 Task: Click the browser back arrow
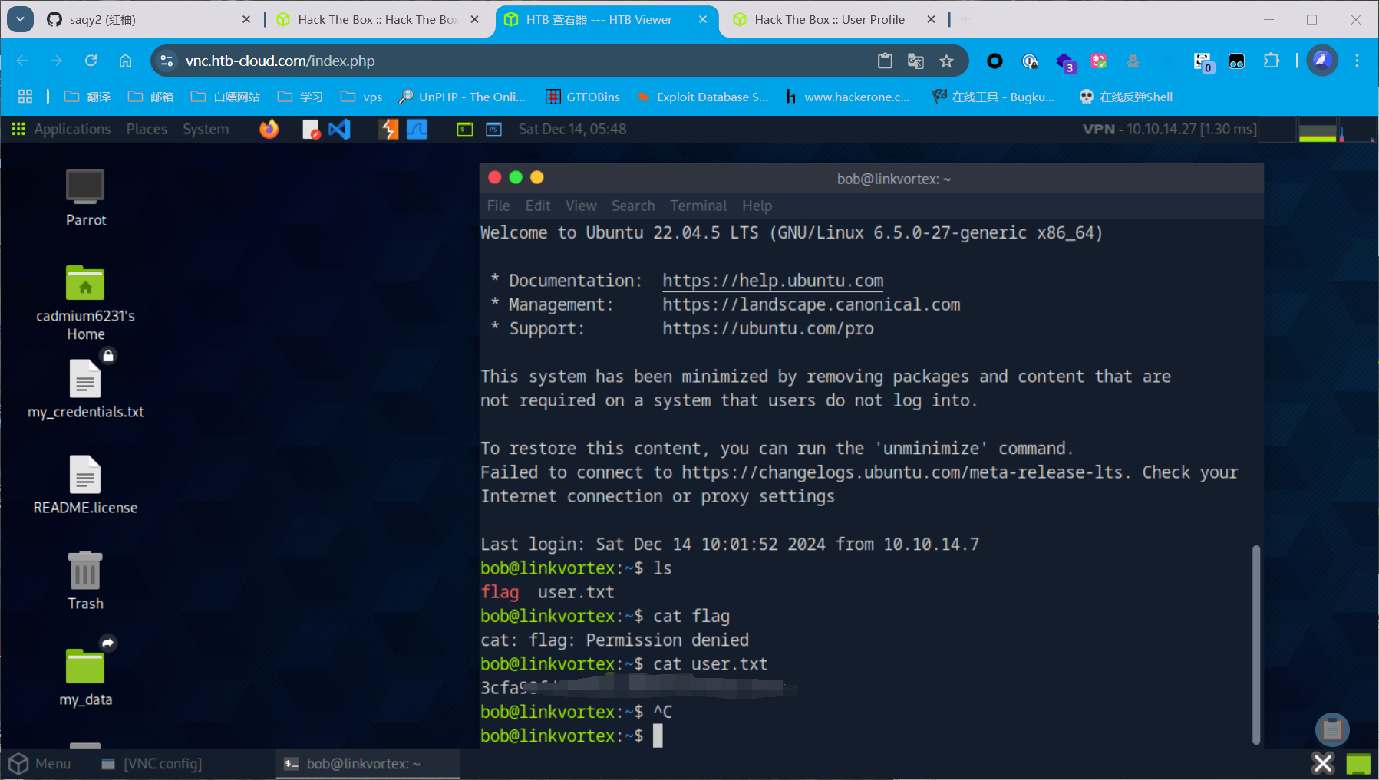22,61
